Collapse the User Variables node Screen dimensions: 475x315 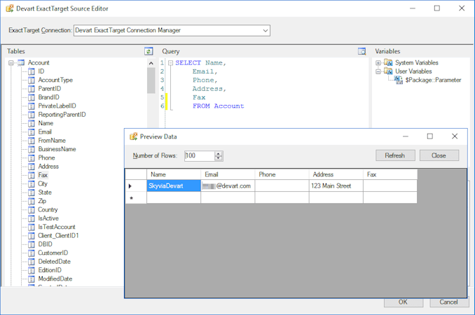pos(378,71)
